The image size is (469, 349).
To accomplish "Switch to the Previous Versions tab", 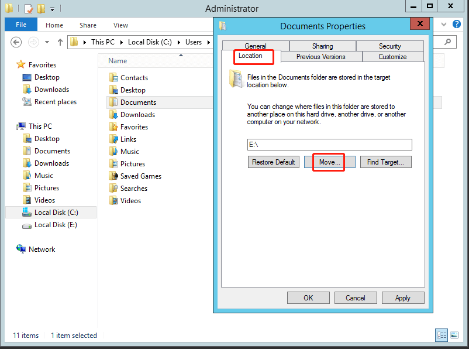I will coord(320,57).
